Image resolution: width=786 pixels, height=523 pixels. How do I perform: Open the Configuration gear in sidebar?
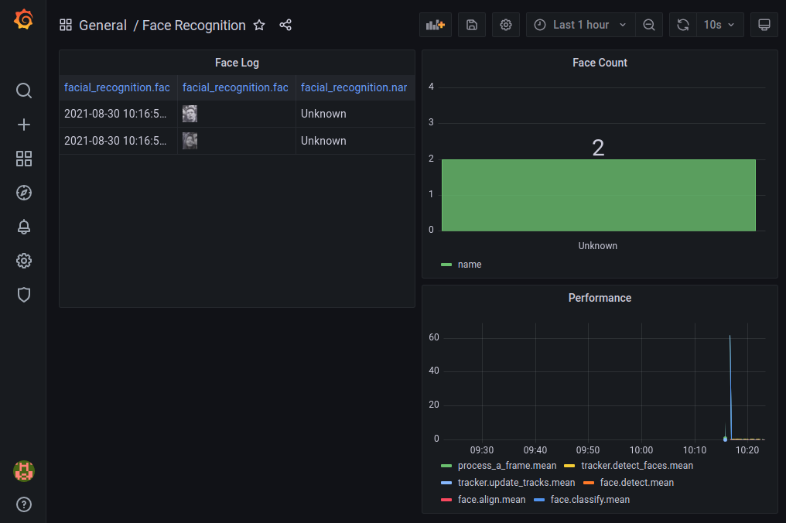(23, 261)
